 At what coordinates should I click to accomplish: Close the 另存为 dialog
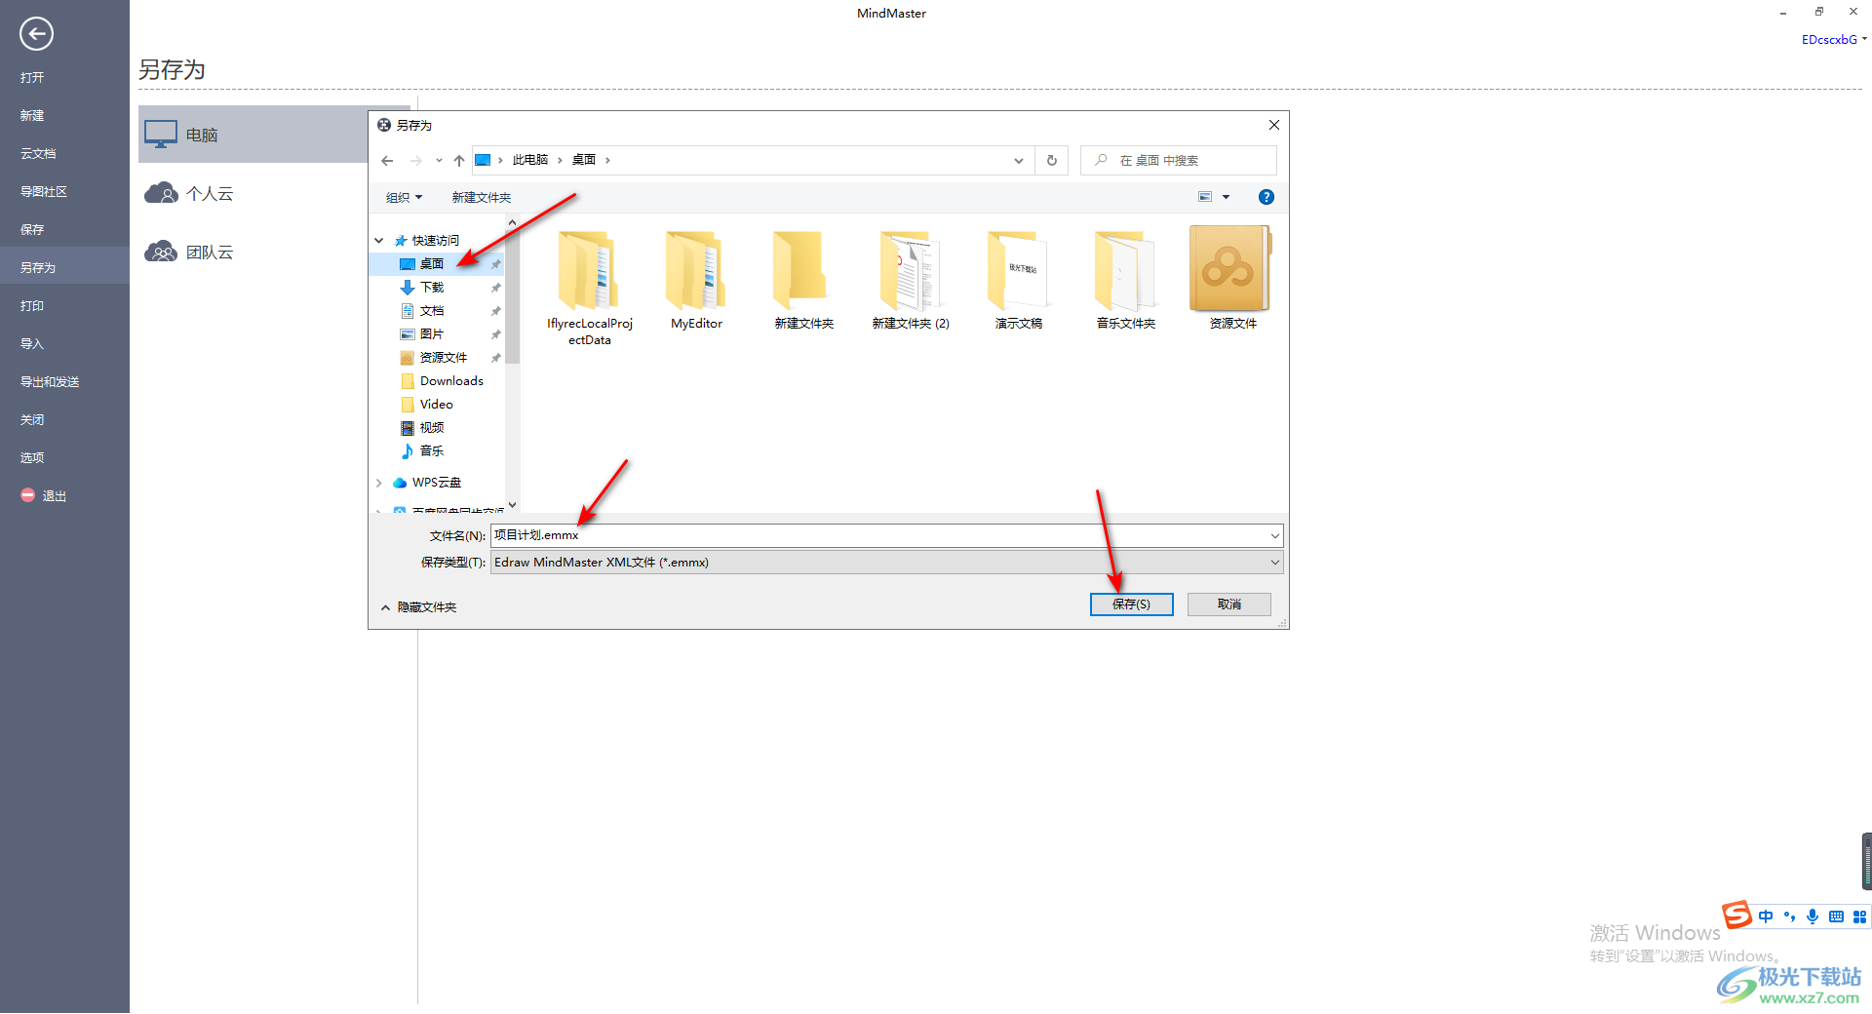coord(1273,125)
